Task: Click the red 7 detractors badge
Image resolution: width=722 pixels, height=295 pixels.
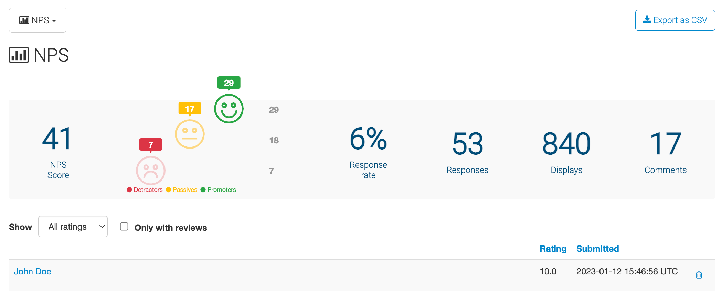Action: 151,145
